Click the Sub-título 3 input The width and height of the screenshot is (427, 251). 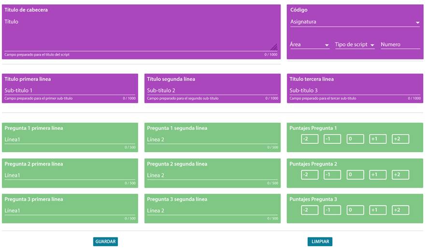pyautogui.click(x=355, y=90)
